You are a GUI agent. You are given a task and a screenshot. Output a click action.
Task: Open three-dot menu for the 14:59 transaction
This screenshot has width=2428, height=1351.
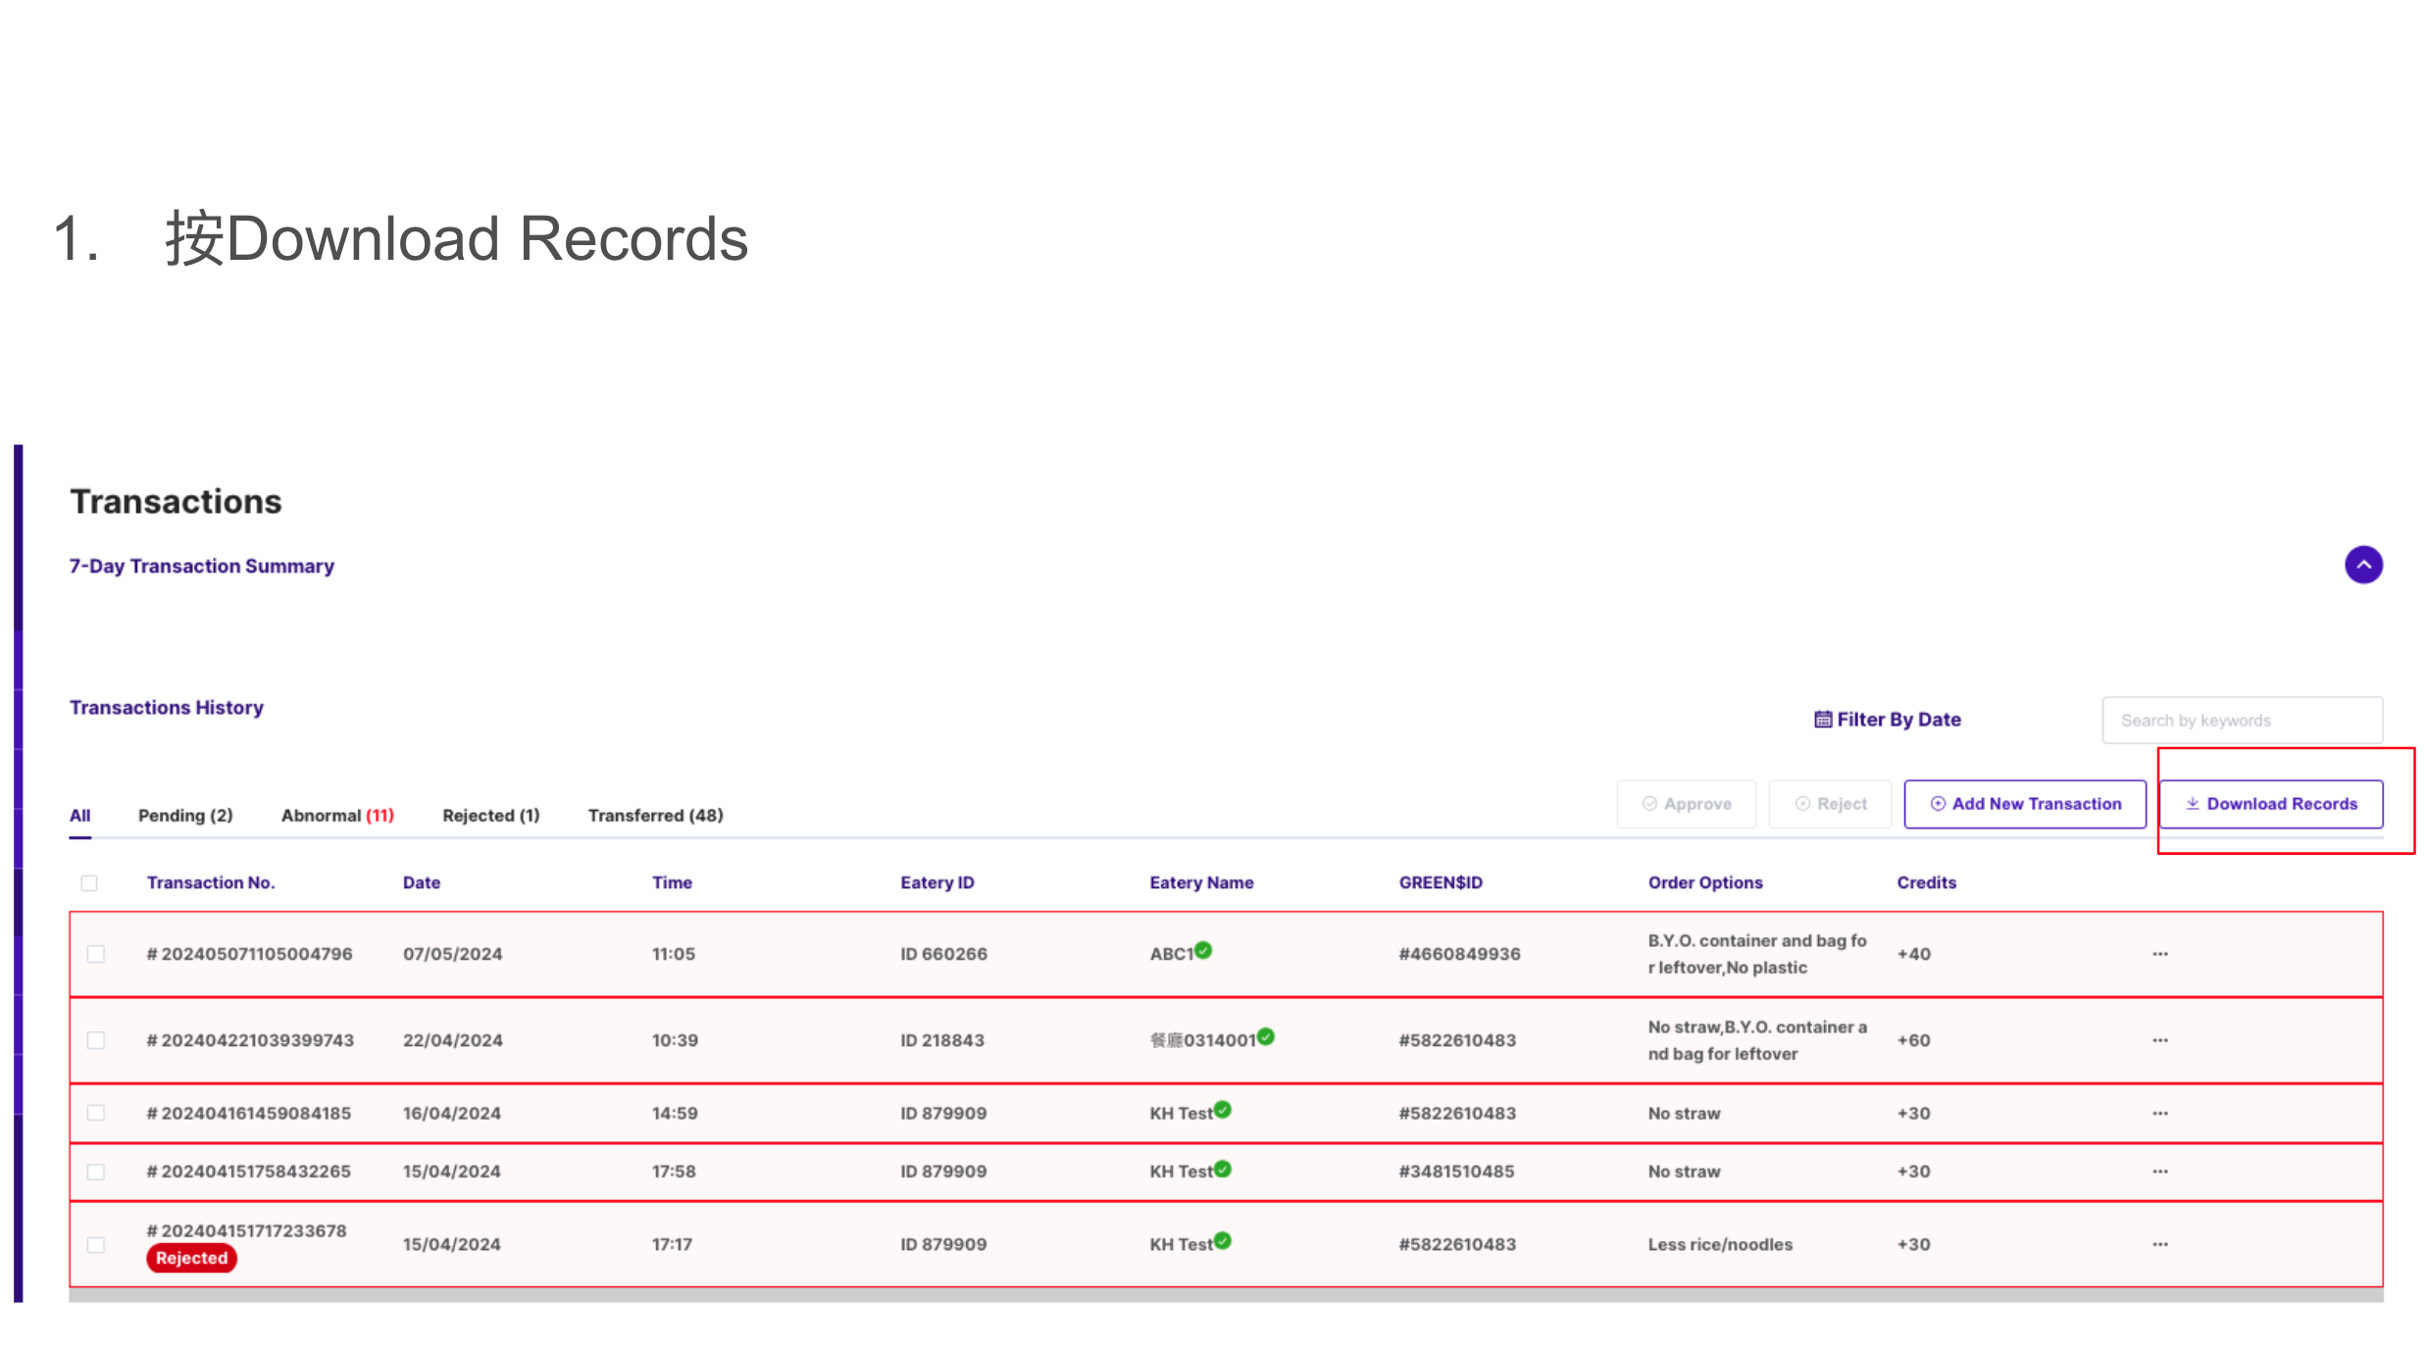point(2159,1114)
